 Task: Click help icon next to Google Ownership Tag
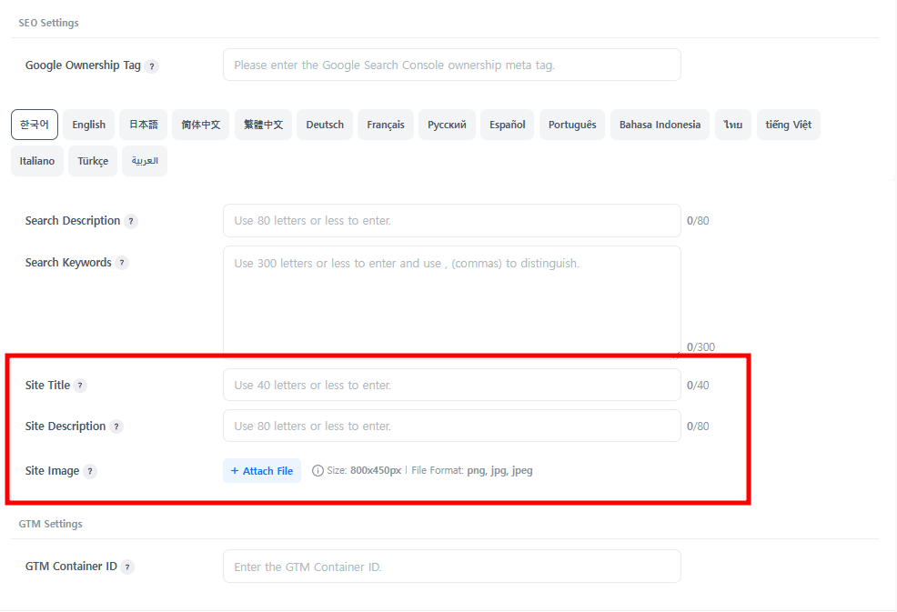(152, 66)
